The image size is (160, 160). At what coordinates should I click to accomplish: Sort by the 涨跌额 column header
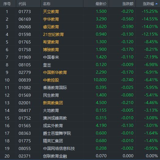click(128, 4)
